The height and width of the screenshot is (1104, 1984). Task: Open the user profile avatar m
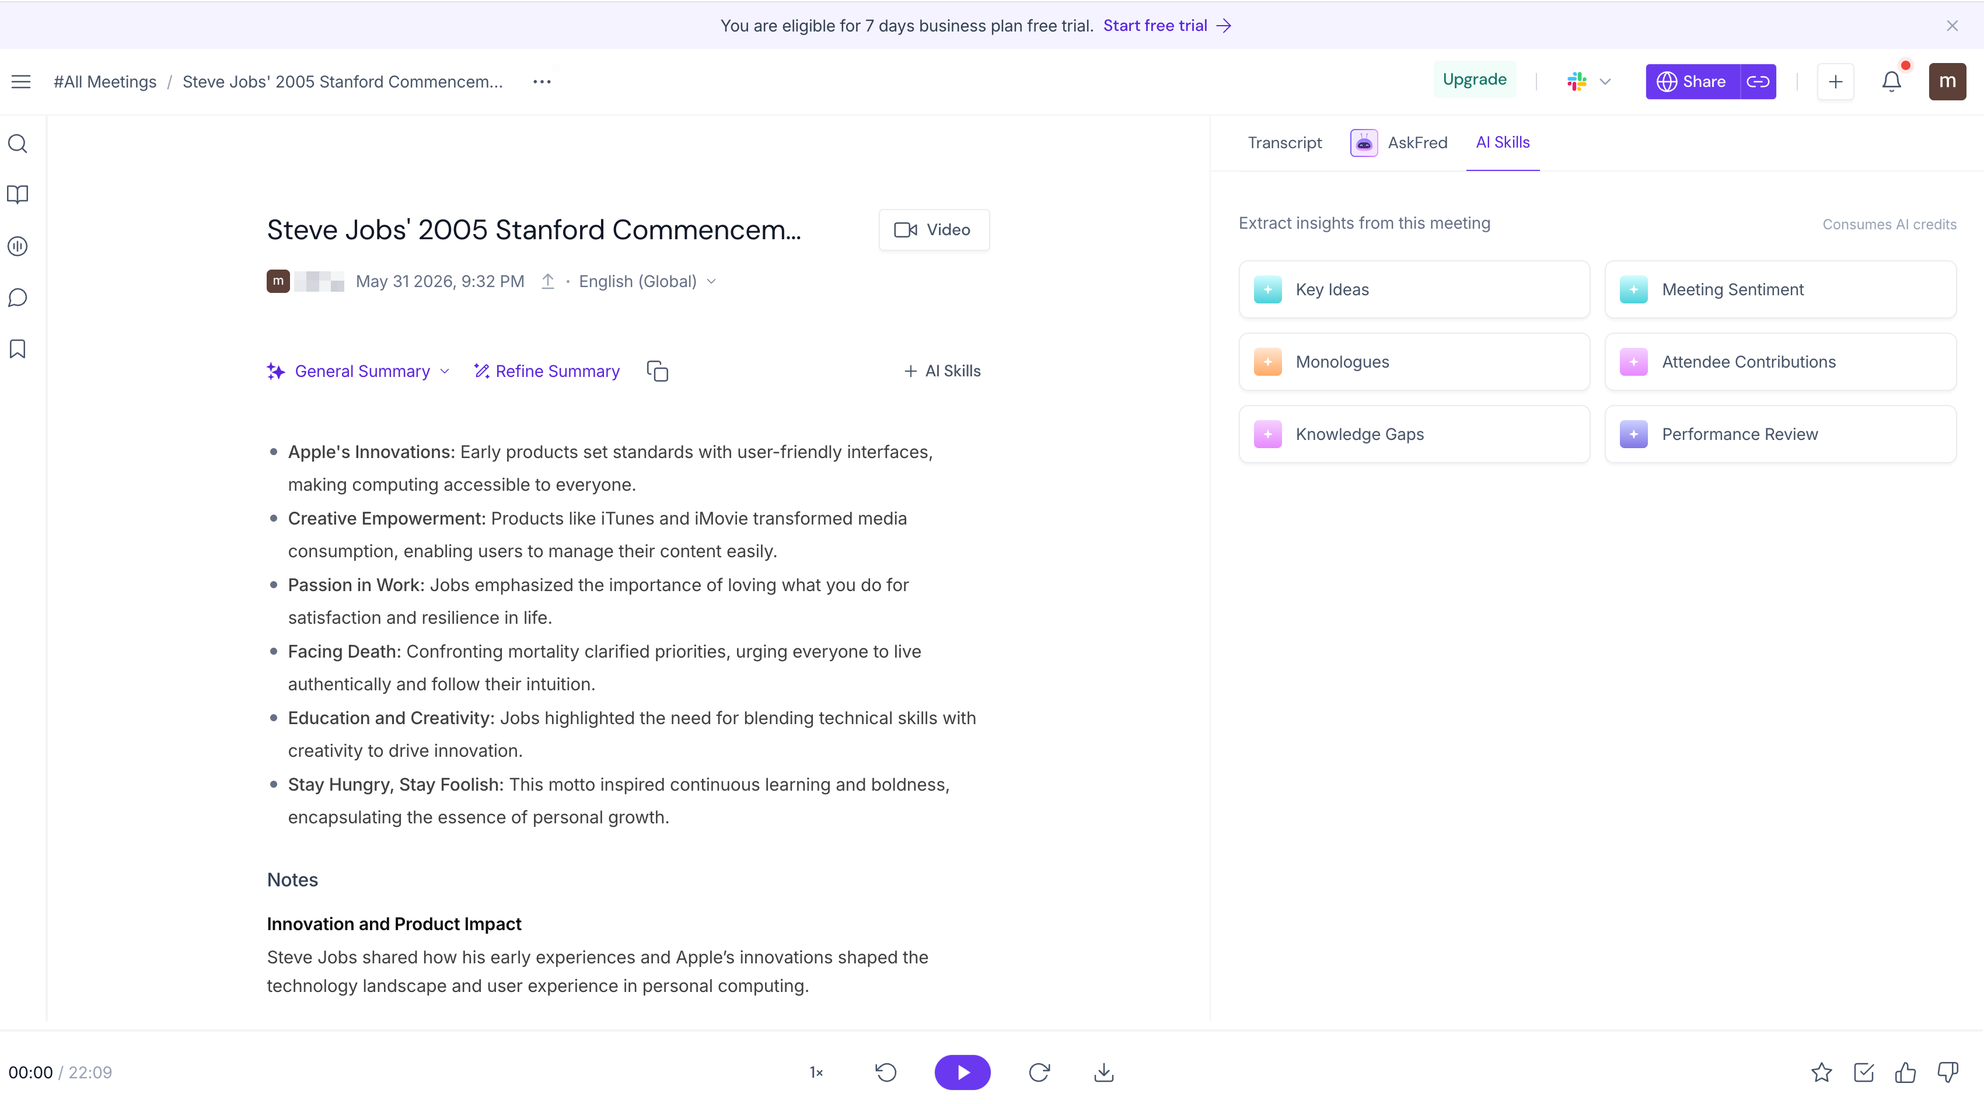click(1947, 82)
